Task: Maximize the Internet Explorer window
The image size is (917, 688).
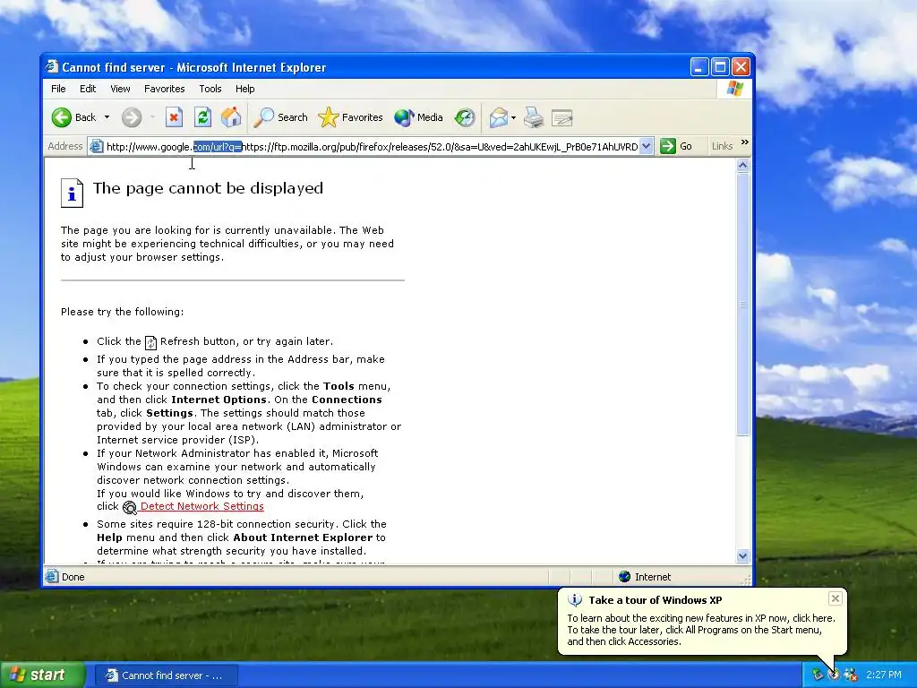Action: [x=720, y=67]
